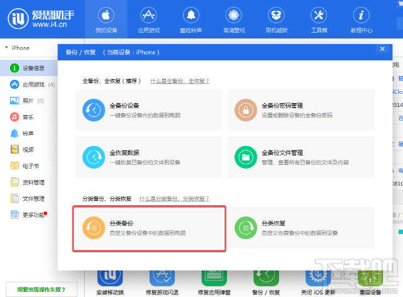This screenshot has height=297, width=403.
Task: Click the 全备份密码管理 title text
Action: 282,106
